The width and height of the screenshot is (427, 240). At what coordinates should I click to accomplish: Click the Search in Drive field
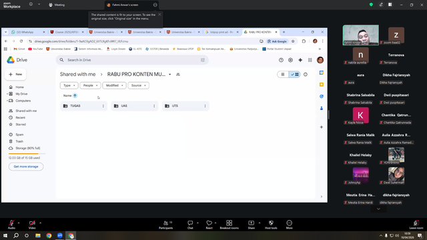click(x=132, y=60)
